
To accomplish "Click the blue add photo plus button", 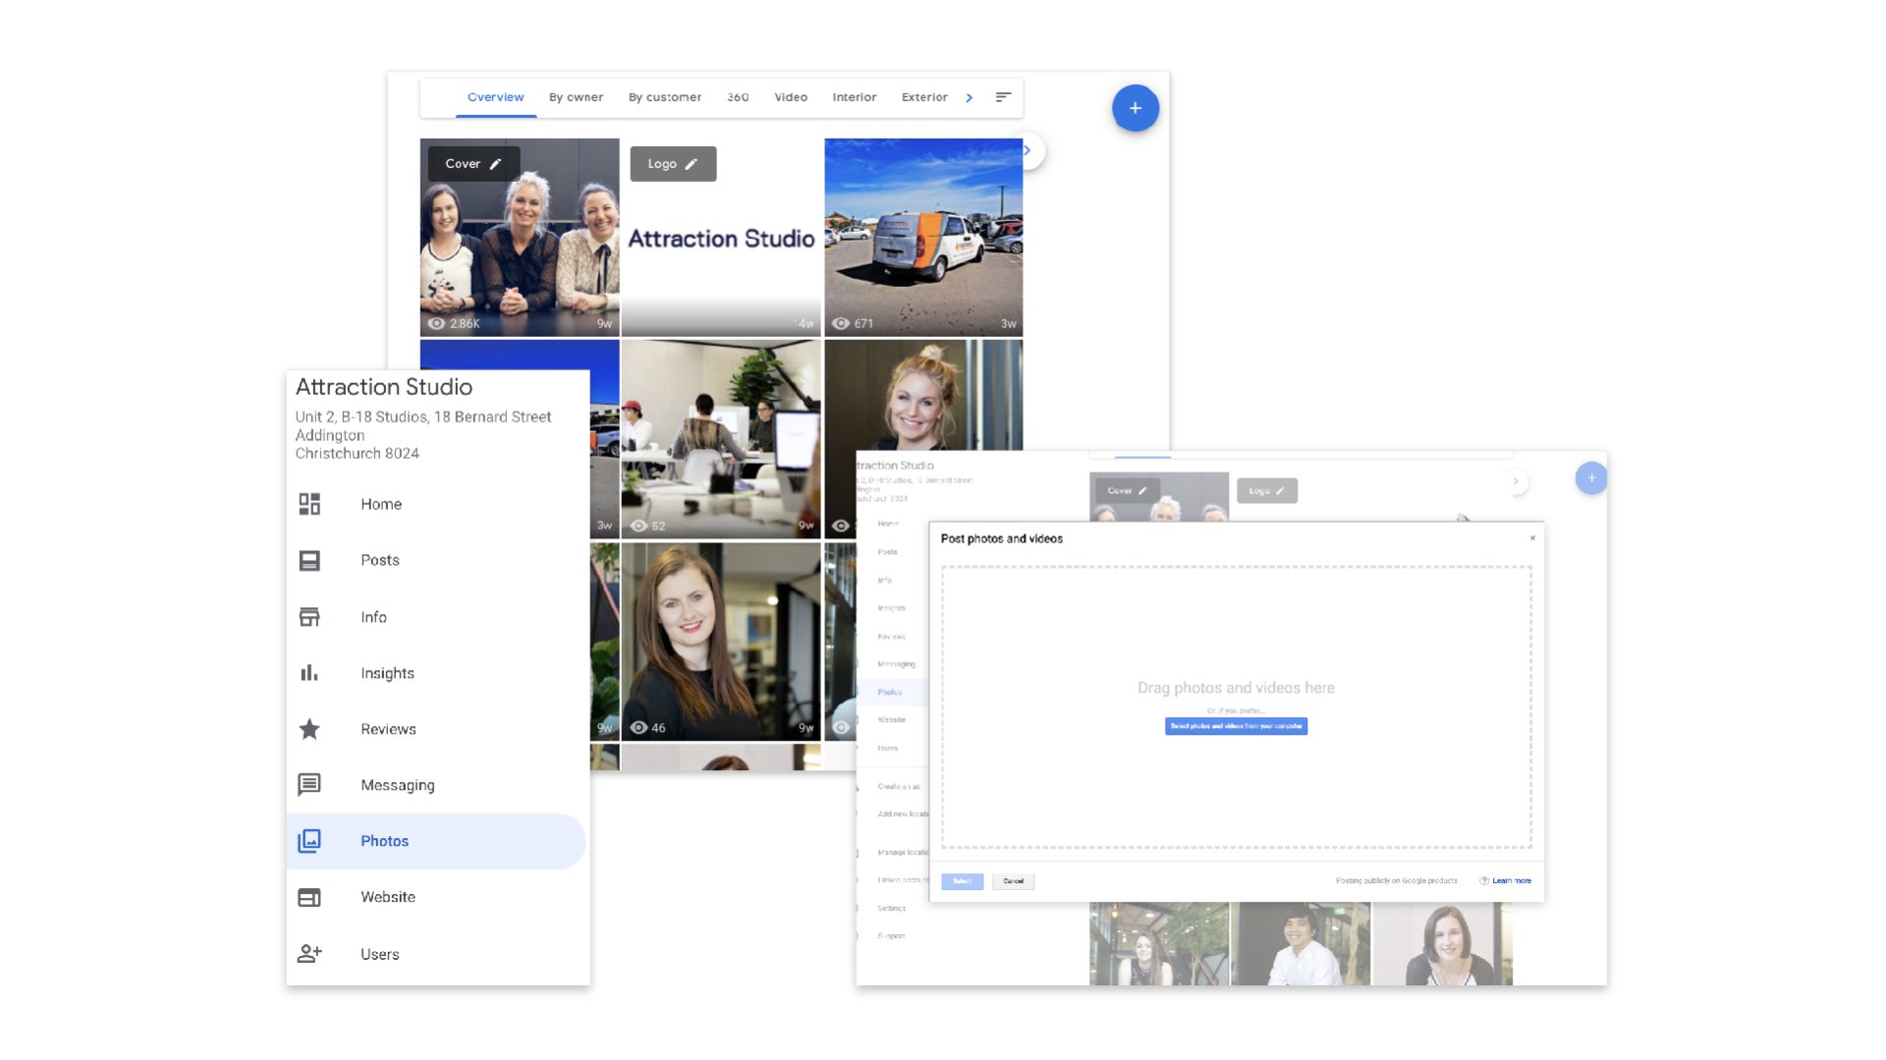I will (x=1135, y=108).
